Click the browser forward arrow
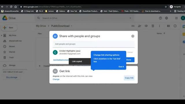The height and width of the screenshot is (104, 185). tap(7, 7)
